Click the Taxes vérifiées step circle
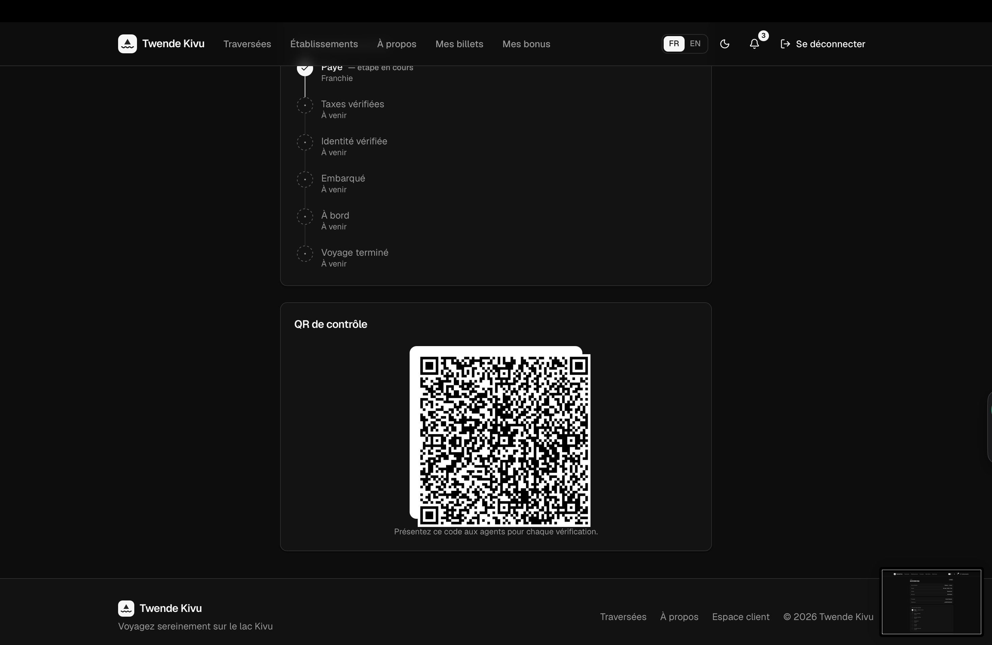Screen dimensions: 992x645 pos(305,105)
